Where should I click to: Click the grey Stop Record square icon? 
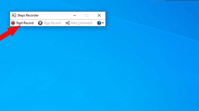coord(40,23)
